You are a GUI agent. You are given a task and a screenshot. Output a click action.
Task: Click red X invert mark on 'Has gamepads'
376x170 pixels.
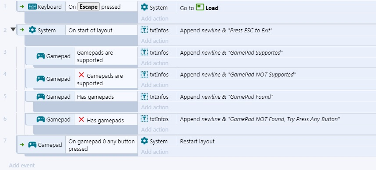point(81,119)
